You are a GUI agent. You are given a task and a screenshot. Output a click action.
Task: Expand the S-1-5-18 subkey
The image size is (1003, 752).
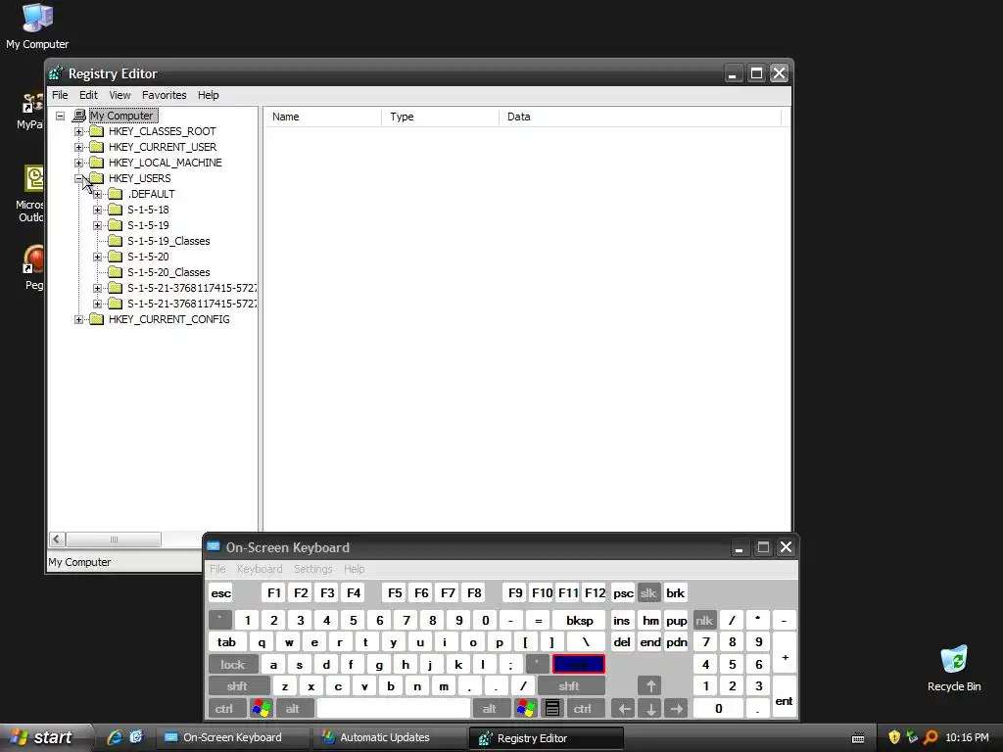point(97,210)
